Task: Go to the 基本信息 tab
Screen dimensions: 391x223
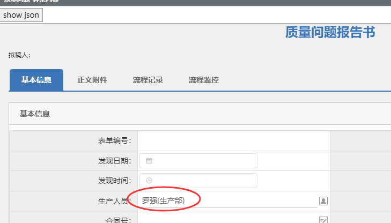Action: tap(36, 80)
